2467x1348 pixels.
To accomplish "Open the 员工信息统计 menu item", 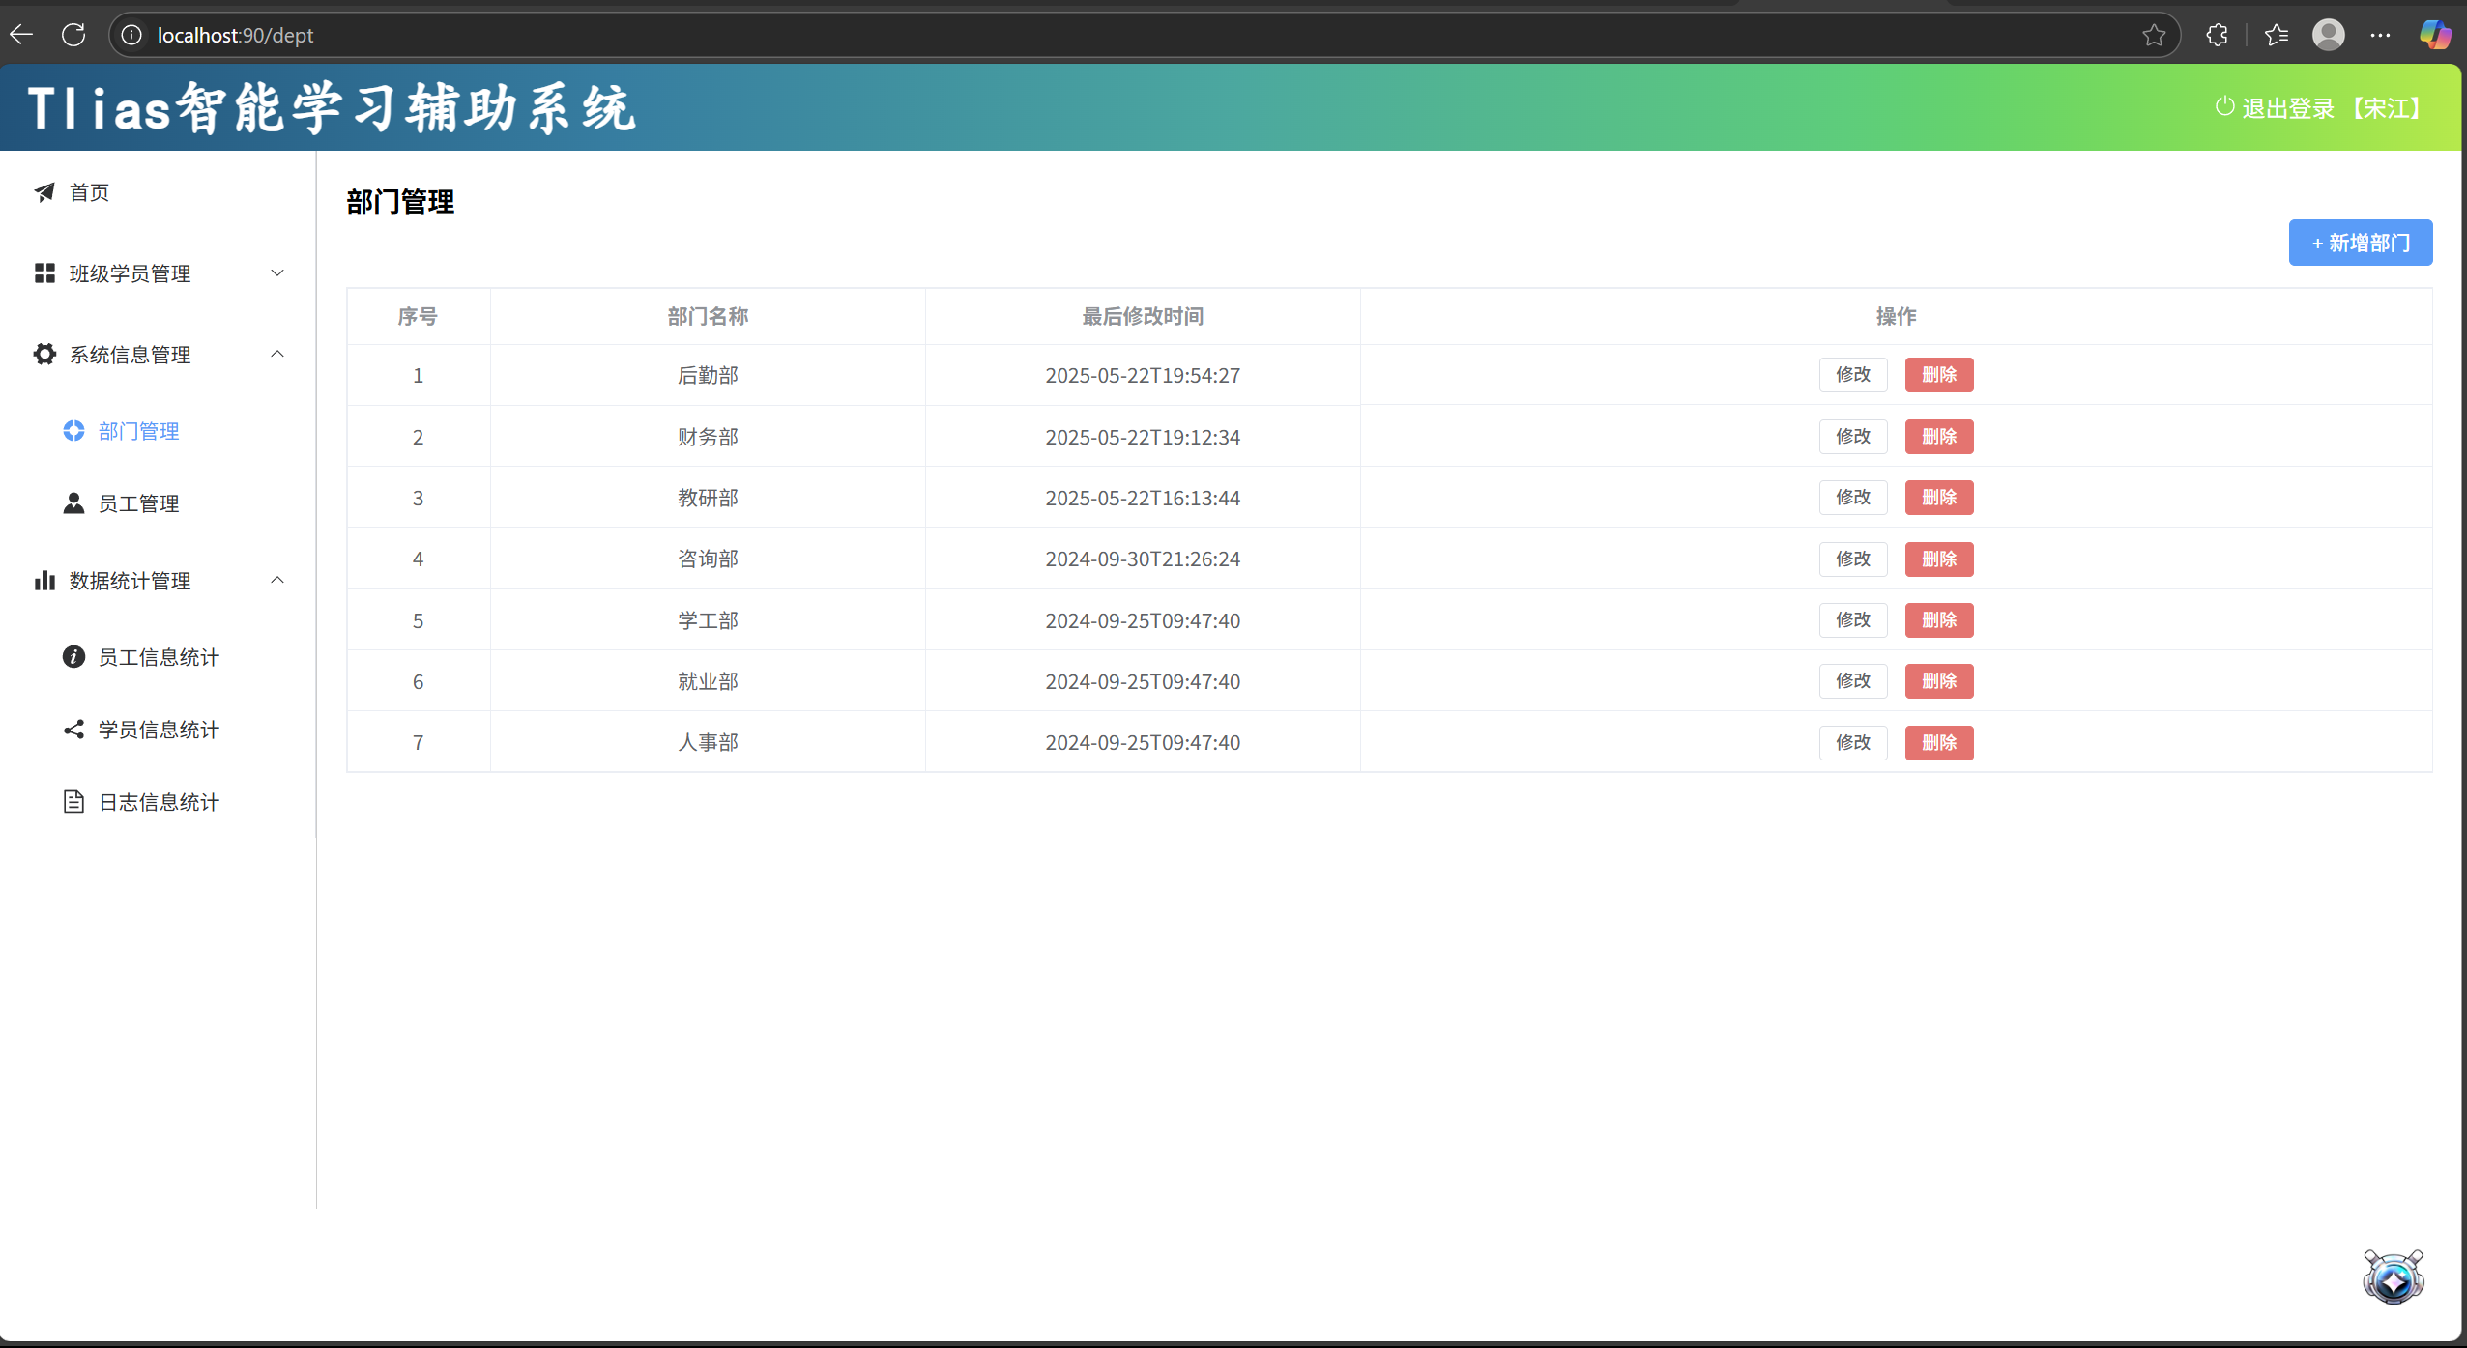I will click(x=159, y=657).
